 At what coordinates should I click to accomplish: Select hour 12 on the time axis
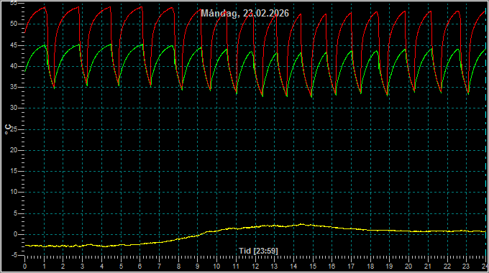coord(255,267)
